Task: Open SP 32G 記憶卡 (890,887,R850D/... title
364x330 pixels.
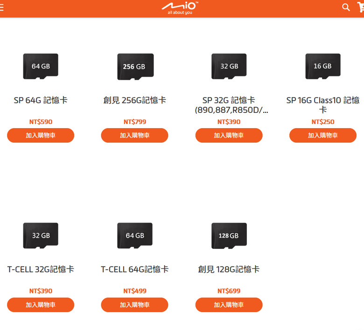Action: tap(231, 105)
